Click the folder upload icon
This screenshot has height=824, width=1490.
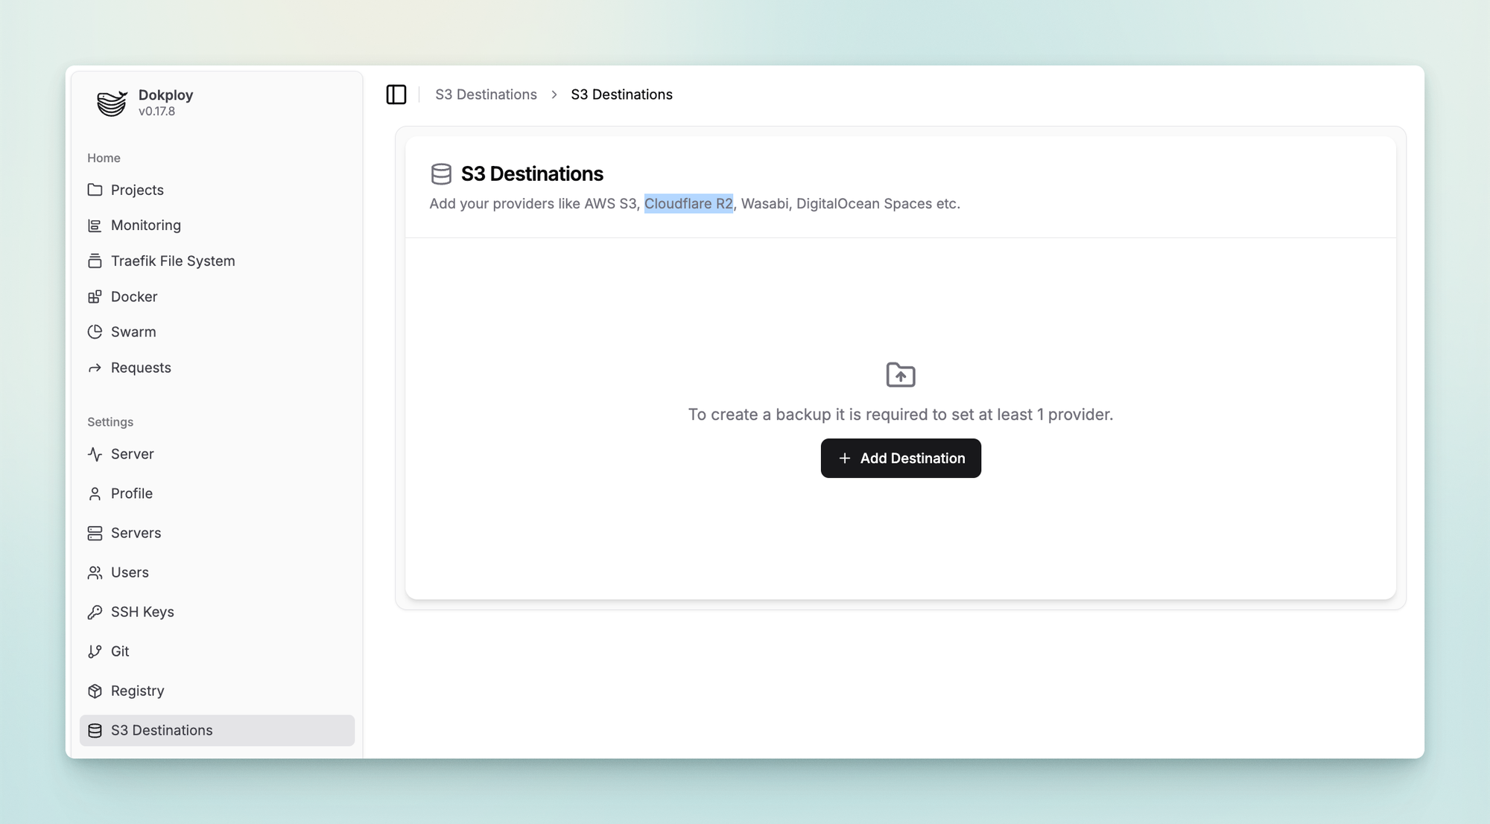tap(900, 374)
